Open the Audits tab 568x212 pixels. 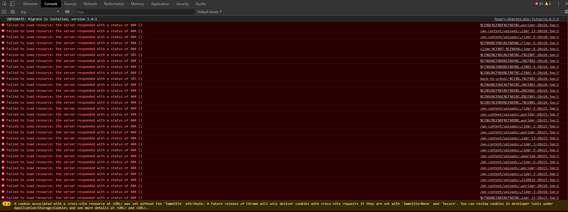tap(201, 4)
